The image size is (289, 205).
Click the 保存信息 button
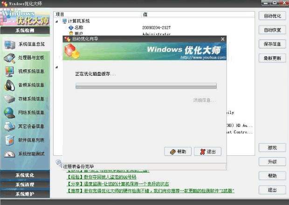click(272, 44)
